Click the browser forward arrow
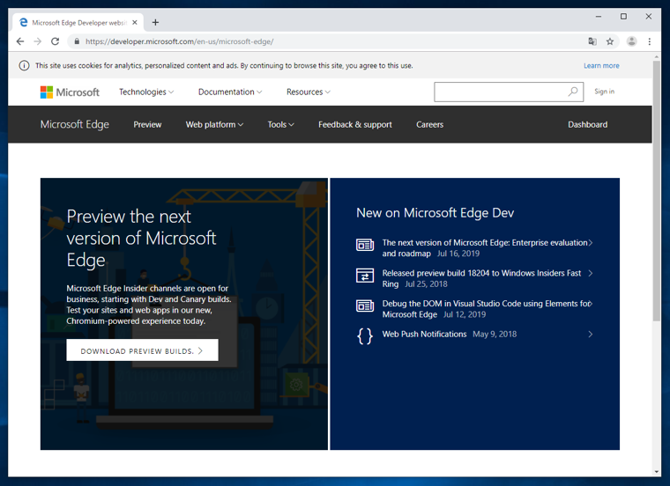The image size is (670, 486). click(38, 41)
